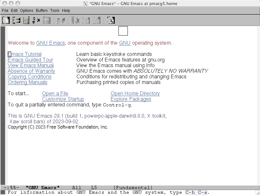This screenshot has height=195, width=260.
Task: Open the directory browser (Dired) toolbar icon
Action: [26, 20]
